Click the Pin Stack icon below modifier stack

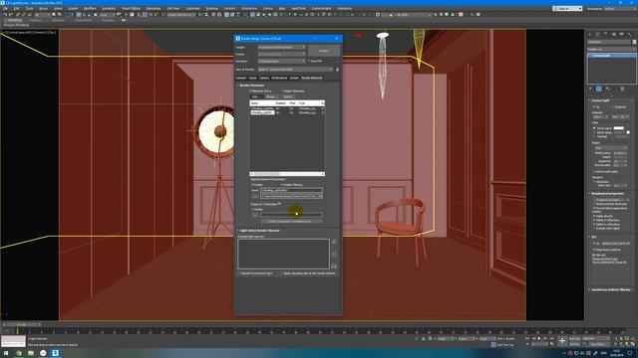tap(591, 89)
